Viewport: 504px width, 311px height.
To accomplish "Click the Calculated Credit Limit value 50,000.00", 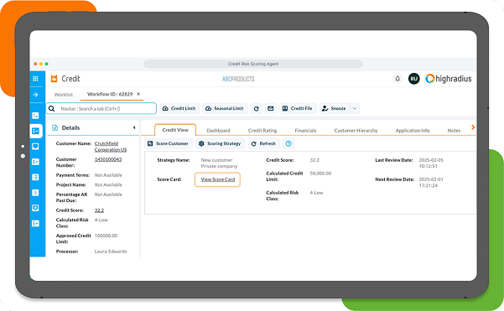I will [320, 174].
